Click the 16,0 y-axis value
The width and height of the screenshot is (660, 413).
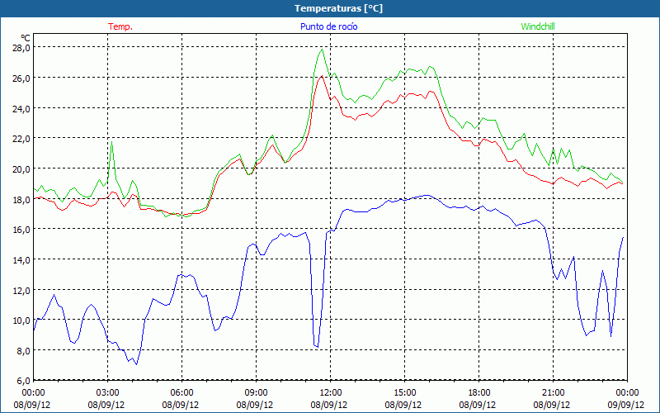(21, 230)
